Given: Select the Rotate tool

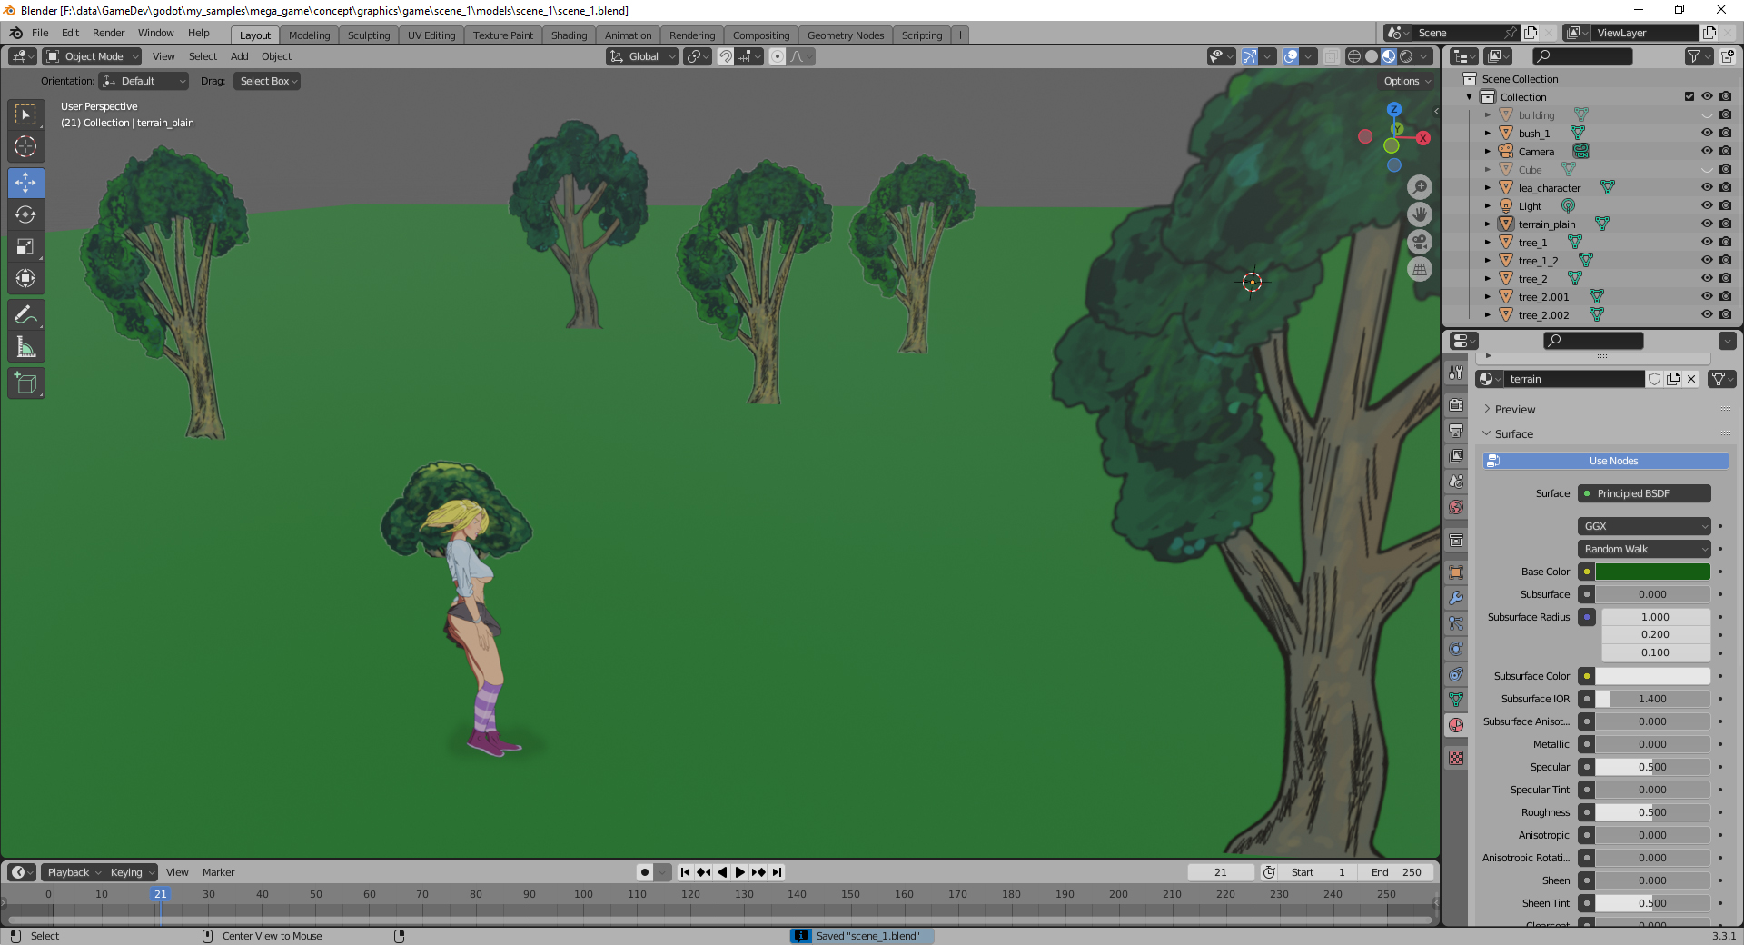Looking at the screenshot, I should pos(25,214).
